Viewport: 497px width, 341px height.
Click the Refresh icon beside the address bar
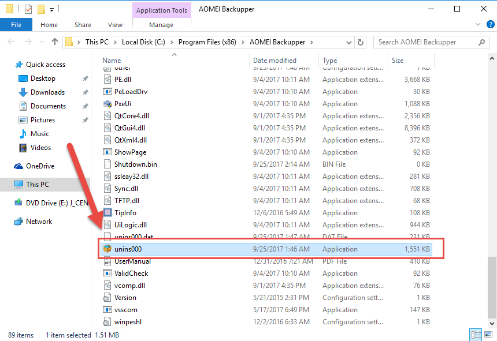(361, 42)
